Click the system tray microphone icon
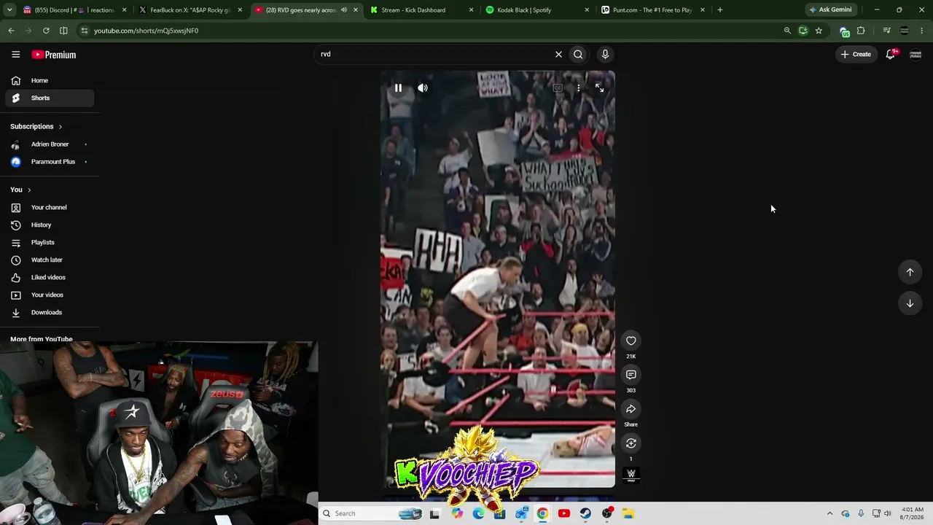The height and width of the screenshot is (525, 933). tap(861, 513)
